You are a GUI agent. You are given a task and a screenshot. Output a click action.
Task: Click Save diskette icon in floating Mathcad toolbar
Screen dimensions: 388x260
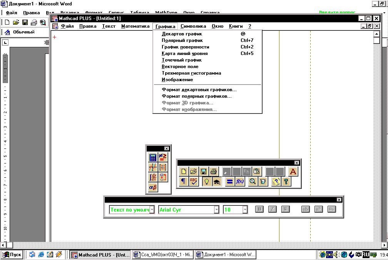point(204,171)
